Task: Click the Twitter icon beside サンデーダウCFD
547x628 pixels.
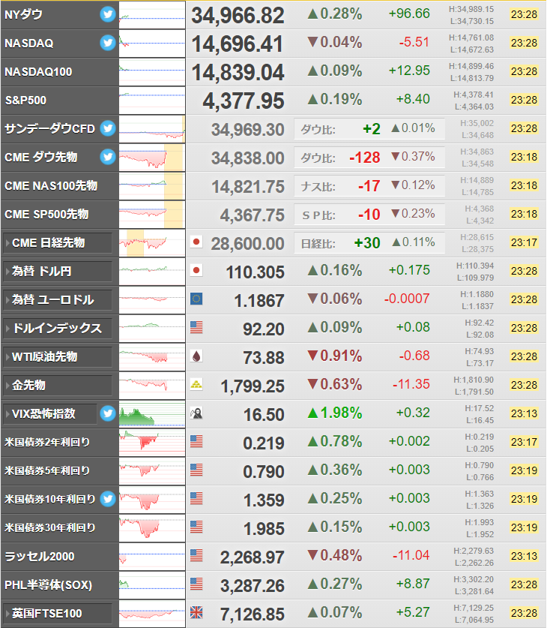Action: (x=108, y=128)
